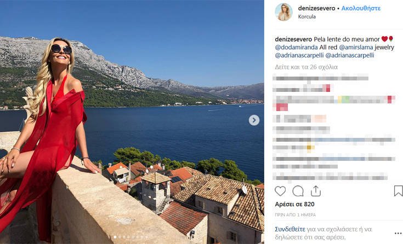The height and width of the screenshot is (244, 403).
Task: Open the comment speech bubble icon
Action: coord(298,191)
